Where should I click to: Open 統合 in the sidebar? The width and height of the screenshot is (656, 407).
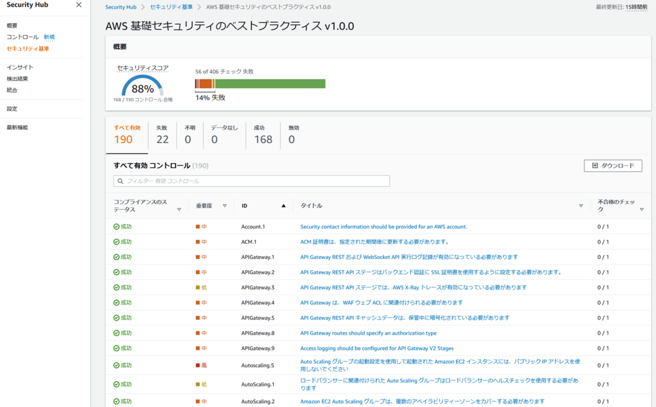[x=12, y=90]
